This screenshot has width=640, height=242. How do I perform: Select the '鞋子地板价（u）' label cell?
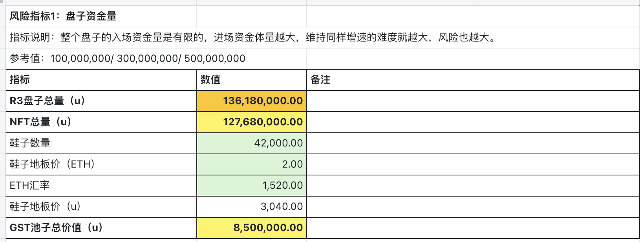pyautogui.click(x=101, y=207)
